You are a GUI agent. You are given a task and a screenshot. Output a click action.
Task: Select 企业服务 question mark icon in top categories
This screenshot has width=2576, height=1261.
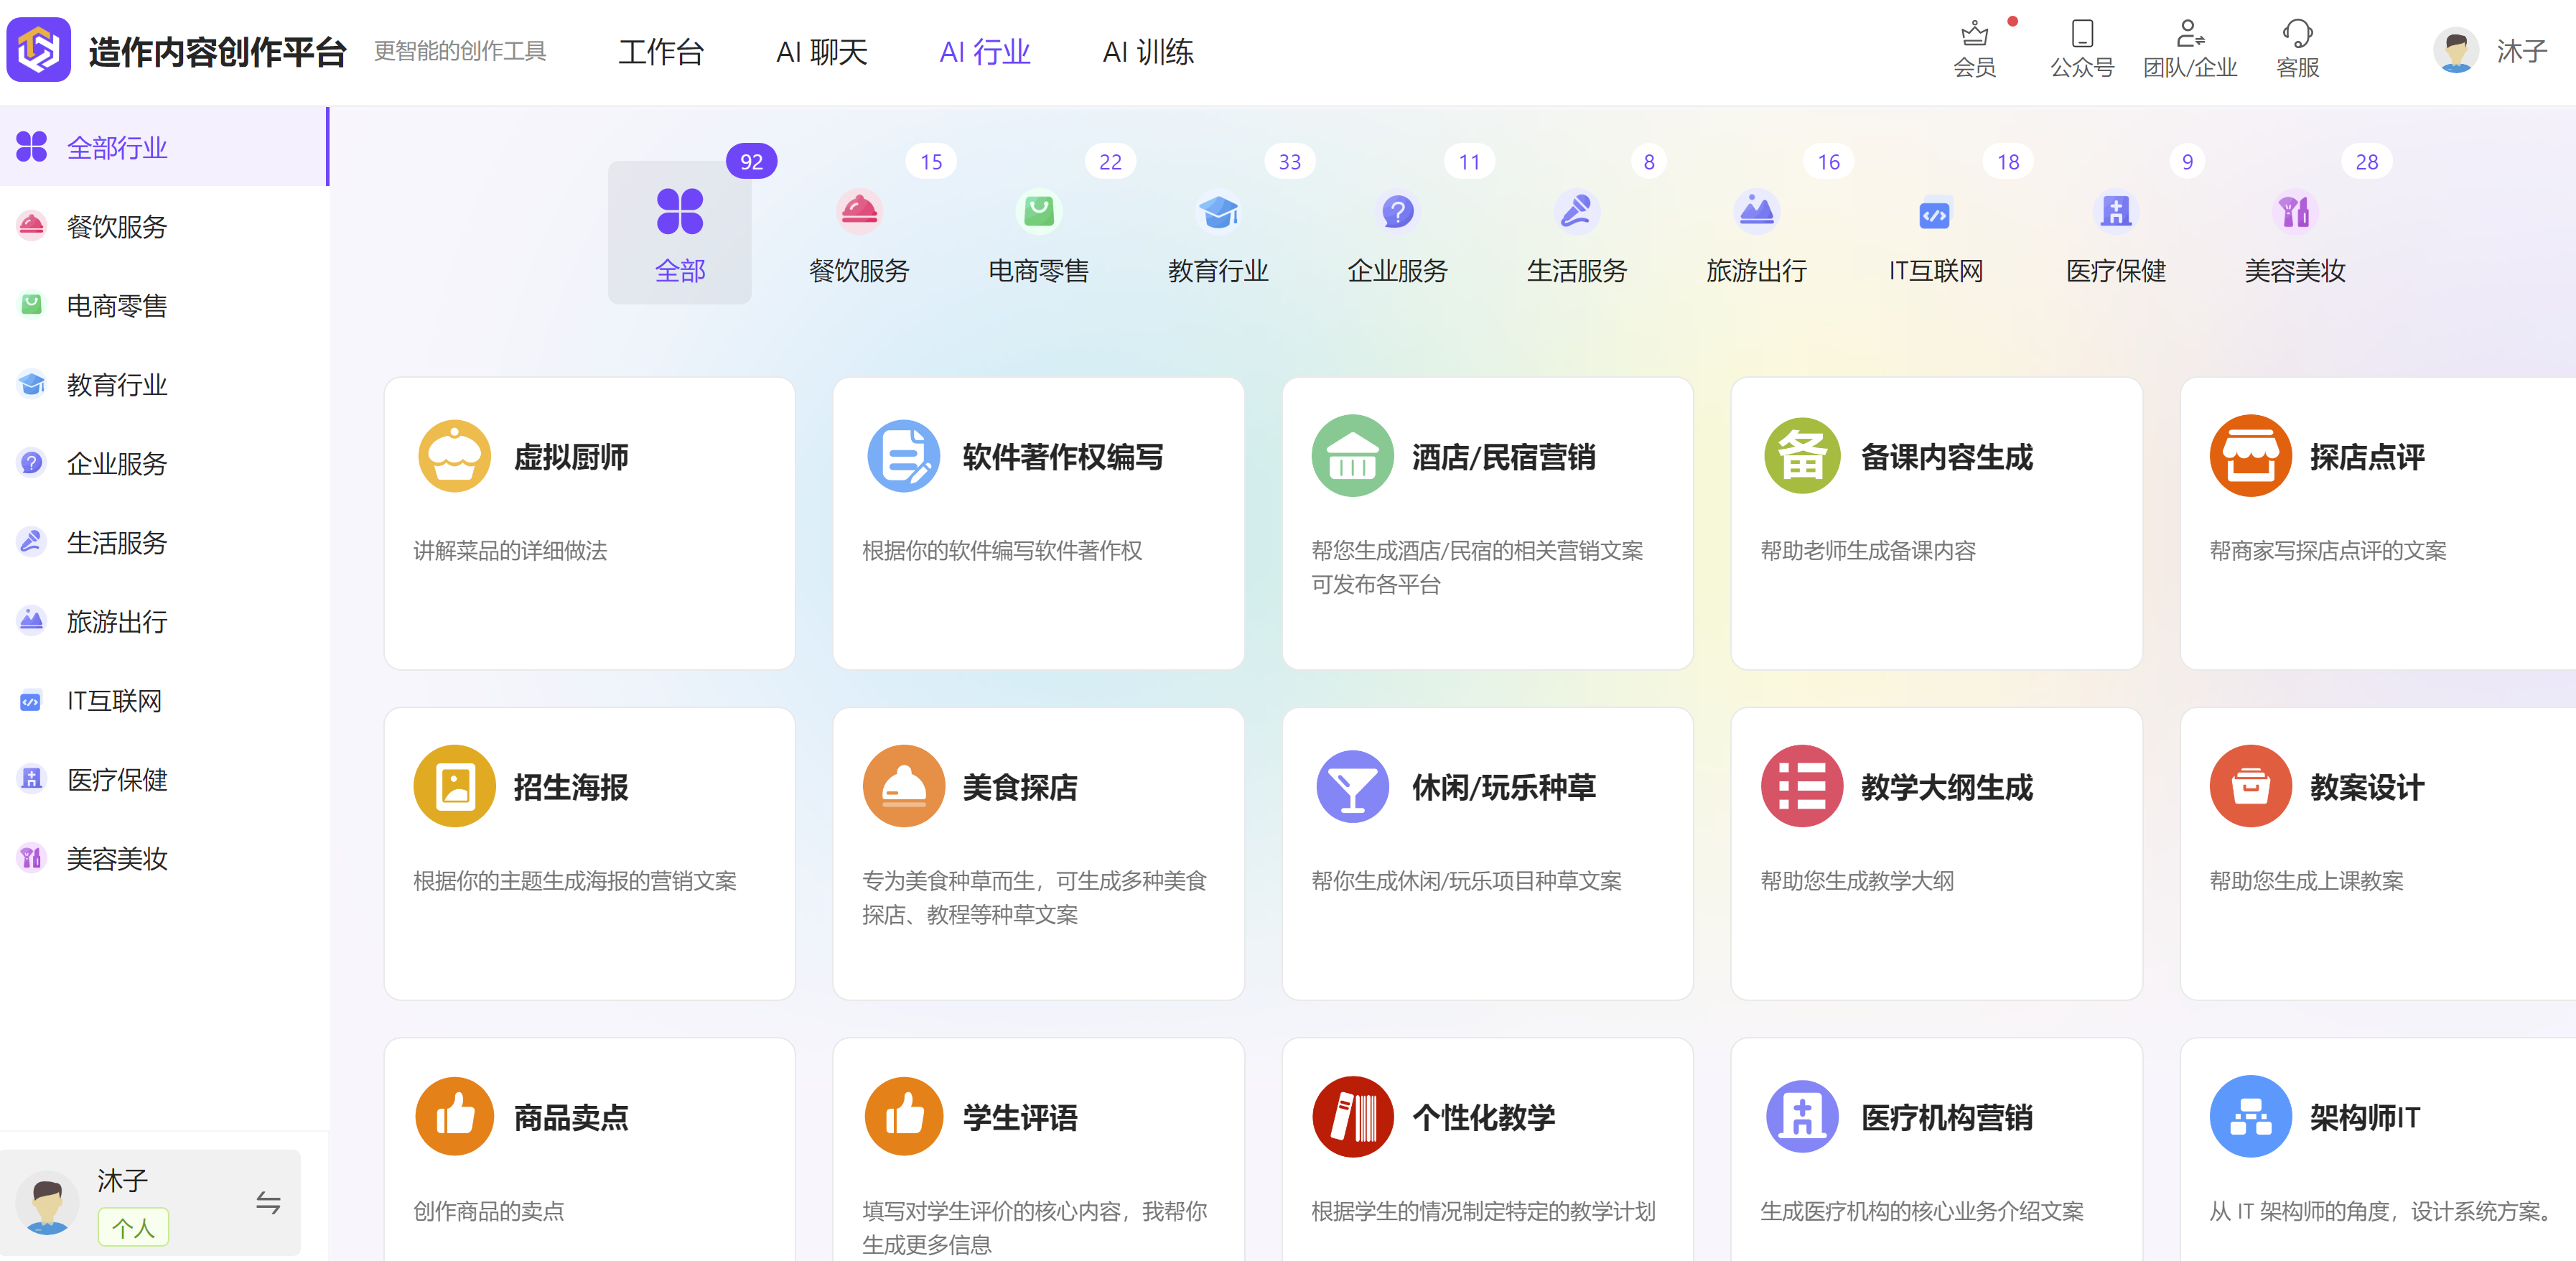1398,211
